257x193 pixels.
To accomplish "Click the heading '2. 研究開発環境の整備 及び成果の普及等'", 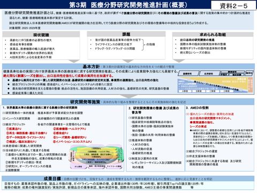I will 154,110.
